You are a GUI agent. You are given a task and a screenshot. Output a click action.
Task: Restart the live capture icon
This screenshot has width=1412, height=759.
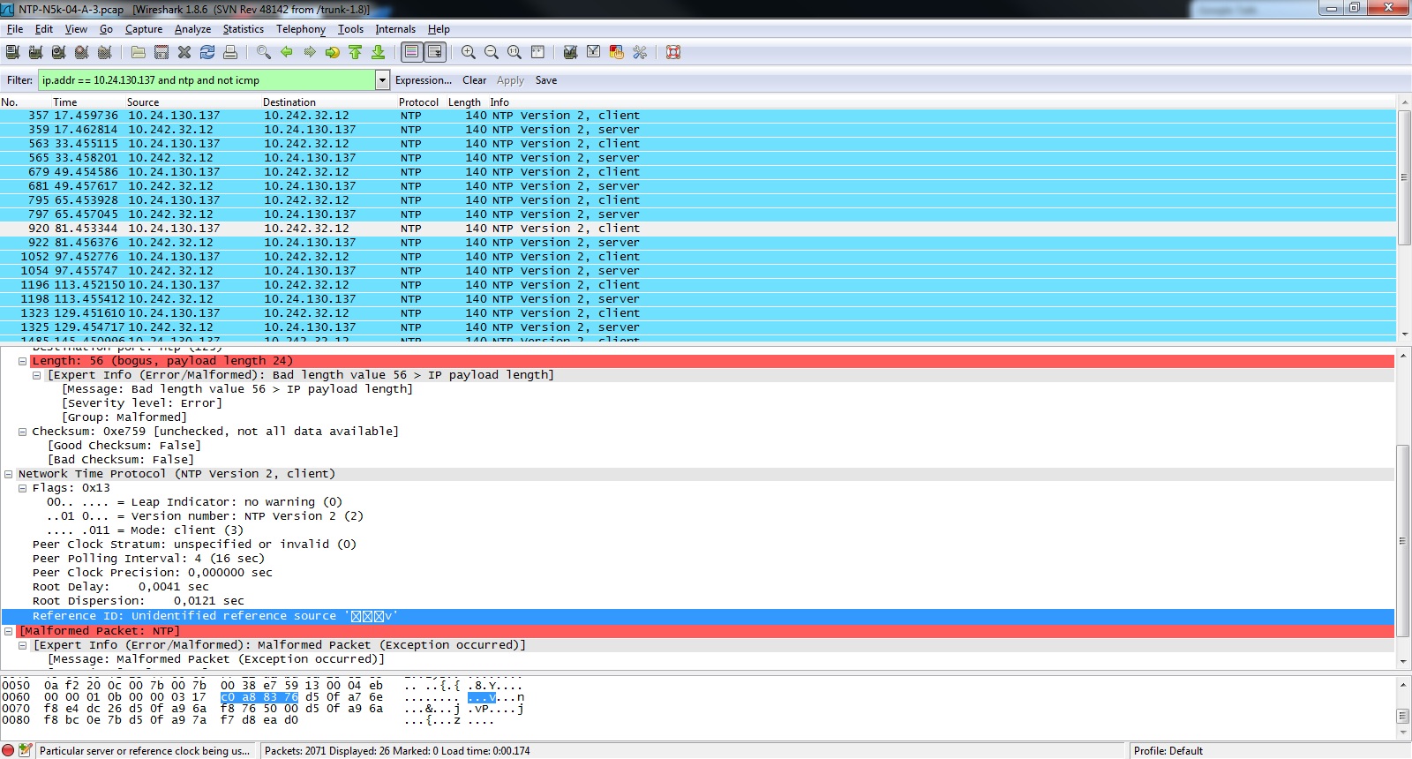point(104,52)
